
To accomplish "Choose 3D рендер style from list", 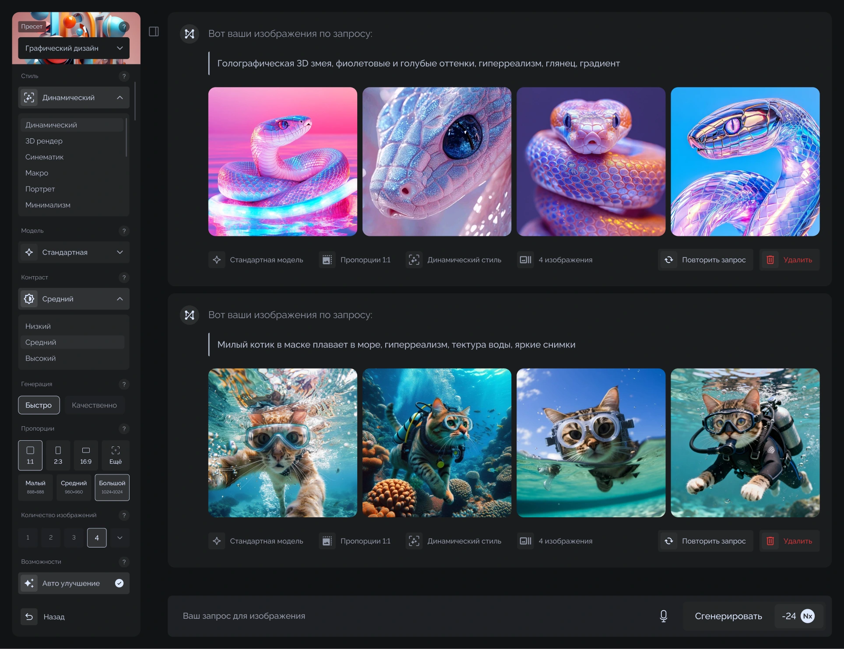I will tap(44, 141).
